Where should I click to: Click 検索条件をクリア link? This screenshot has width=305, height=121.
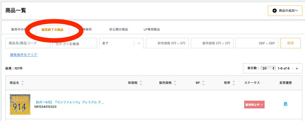click(24, 55)
